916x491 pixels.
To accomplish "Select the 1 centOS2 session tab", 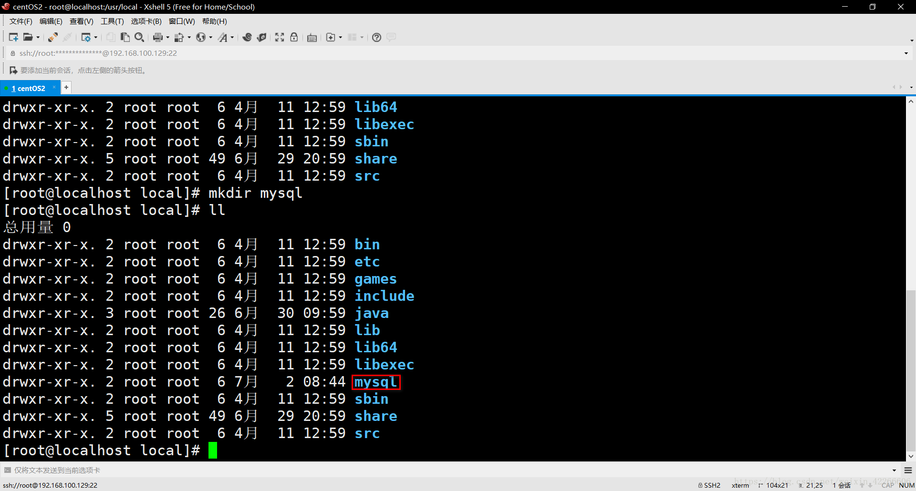I will 29,88.
